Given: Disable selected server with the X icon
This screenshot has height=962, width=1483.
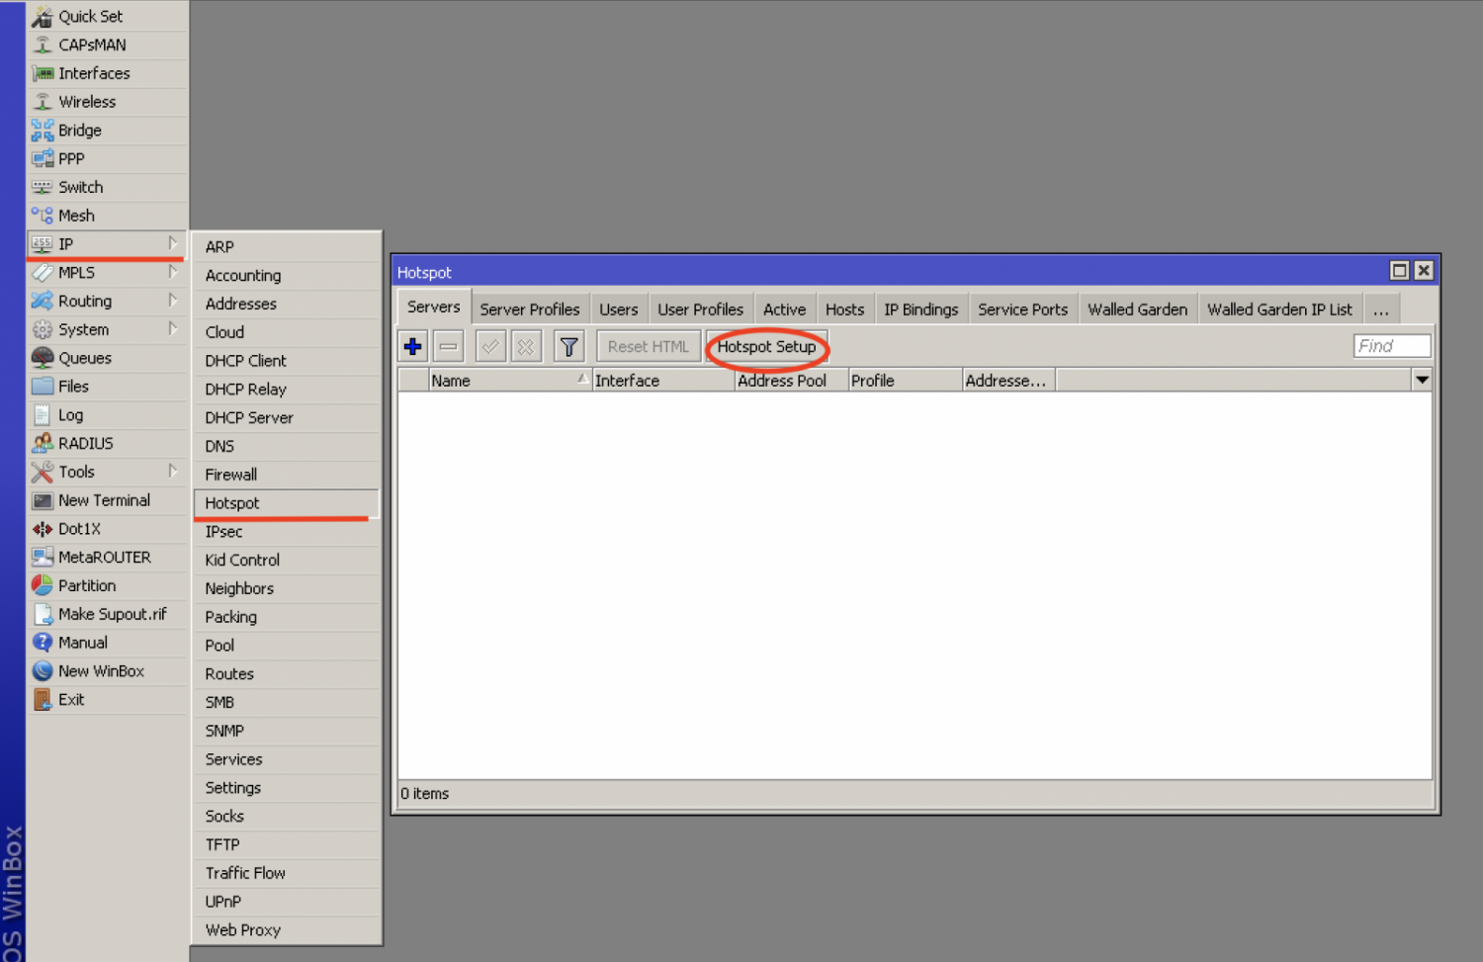Looking at the screenshot, I should pyautogui.click(x=526, y=345).
